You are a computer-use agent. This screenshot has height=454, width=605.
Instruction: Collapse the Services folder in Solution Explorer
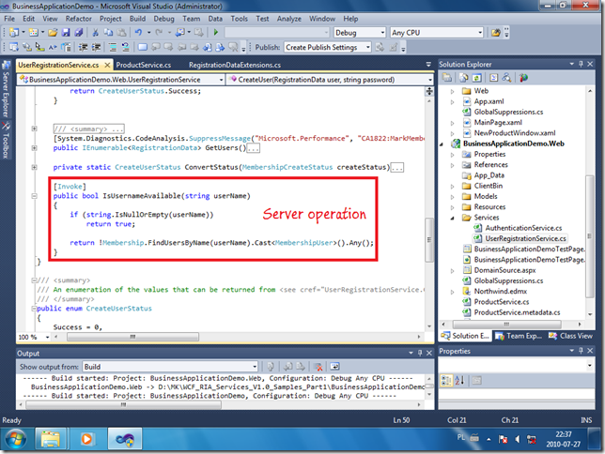tap(452, 218)
